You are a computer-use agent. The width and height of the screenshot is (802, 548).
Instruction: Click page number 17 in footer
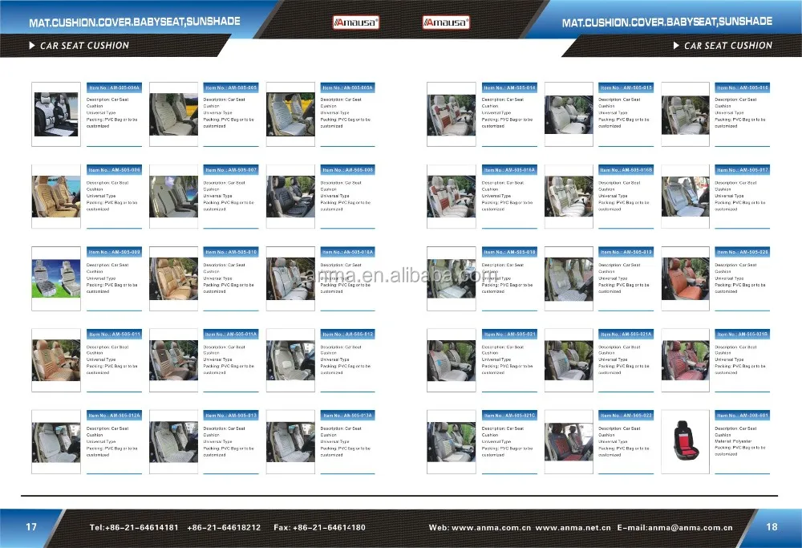31,526
